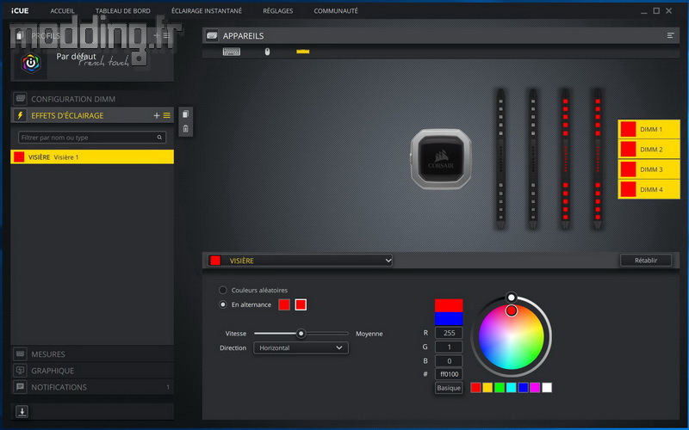Click the copy effect icon

(x=185, y=114)
